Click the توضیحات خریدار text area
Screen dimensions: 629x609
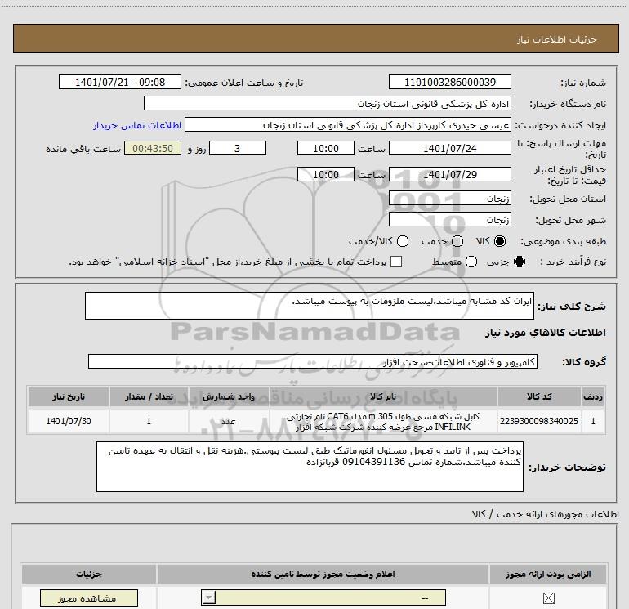310,467
